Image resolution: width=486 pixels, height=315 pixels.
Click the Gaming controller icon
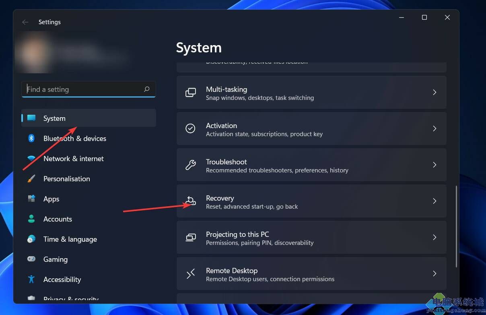point(31,259)
